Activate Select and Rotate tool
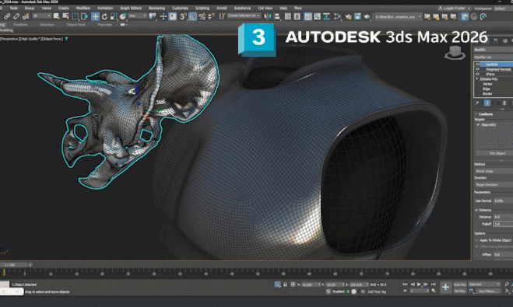This screenshot has height=307, width=513. coord(104,16)
